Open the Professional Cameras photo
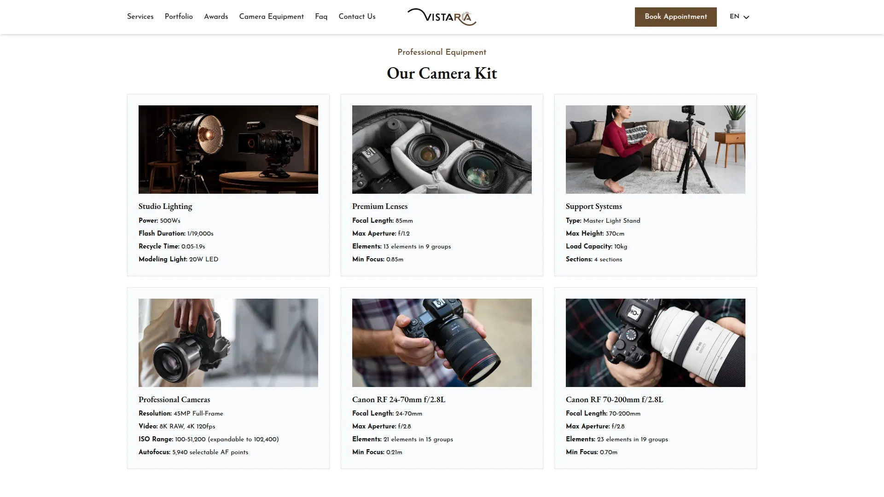This screenshot has width=884, height=497. tap(228, 343)
